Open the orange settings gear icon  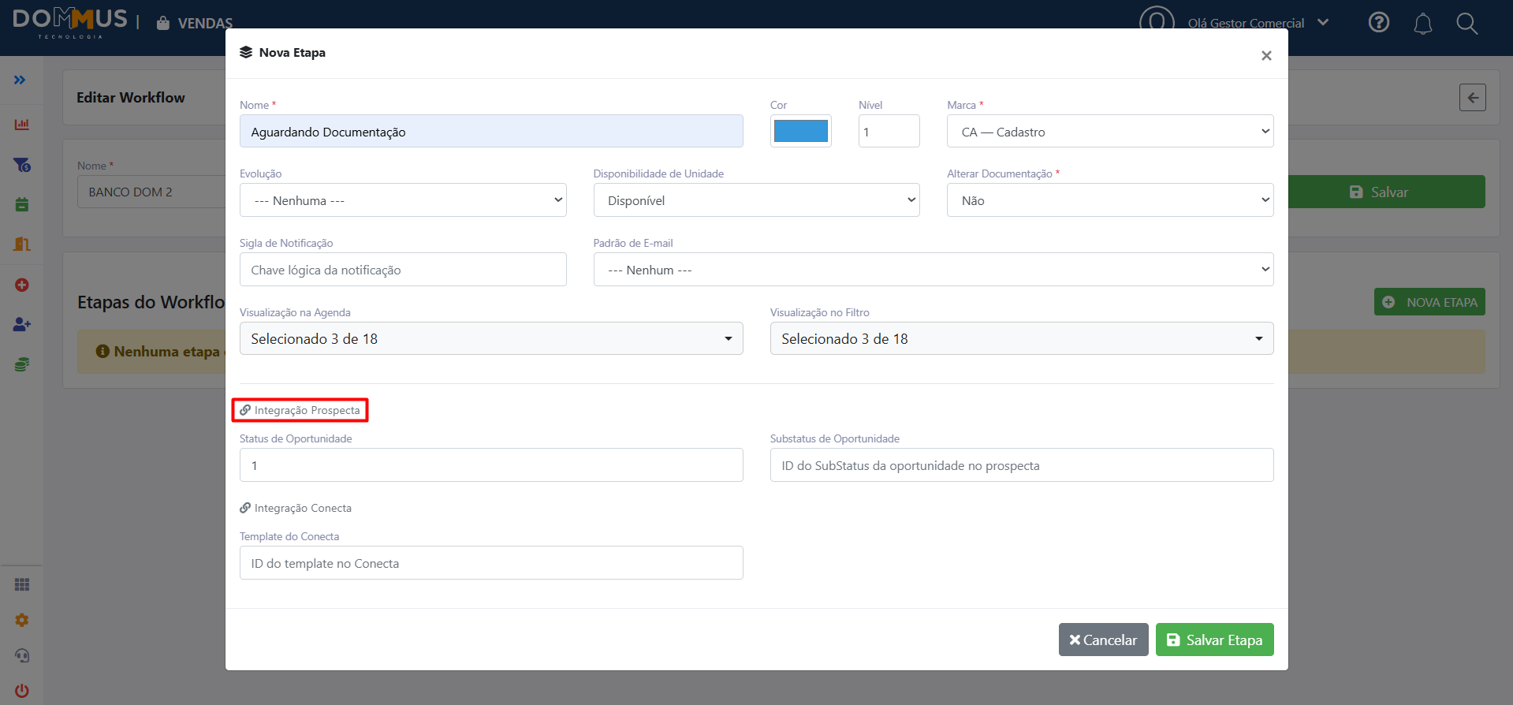pos(22,620)
